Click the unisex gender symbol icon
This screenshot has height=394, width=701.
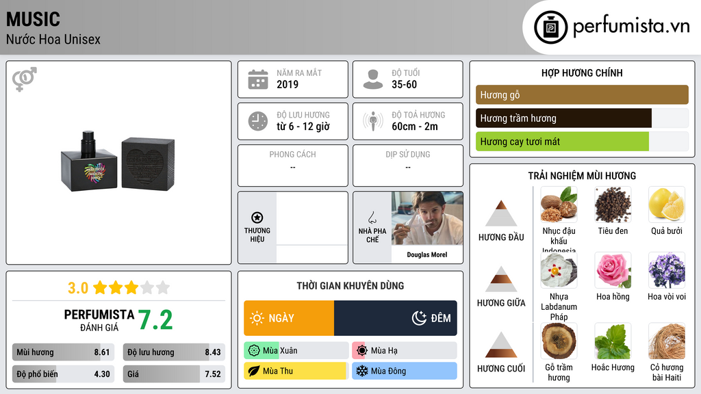pyautogui.click(x=25, y=79)
